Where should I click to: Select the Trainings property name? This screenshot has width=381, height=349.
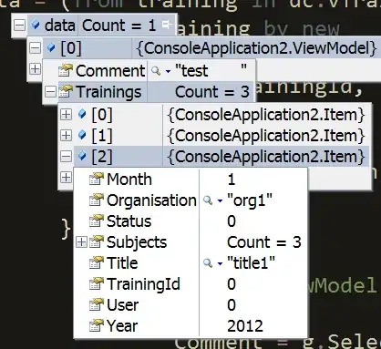click(108, 92)
